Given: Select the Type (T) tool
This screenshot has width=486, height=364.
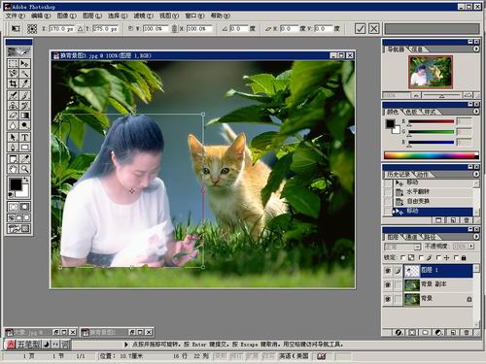Looking at the screenshot, I should (x=25, y=137).
